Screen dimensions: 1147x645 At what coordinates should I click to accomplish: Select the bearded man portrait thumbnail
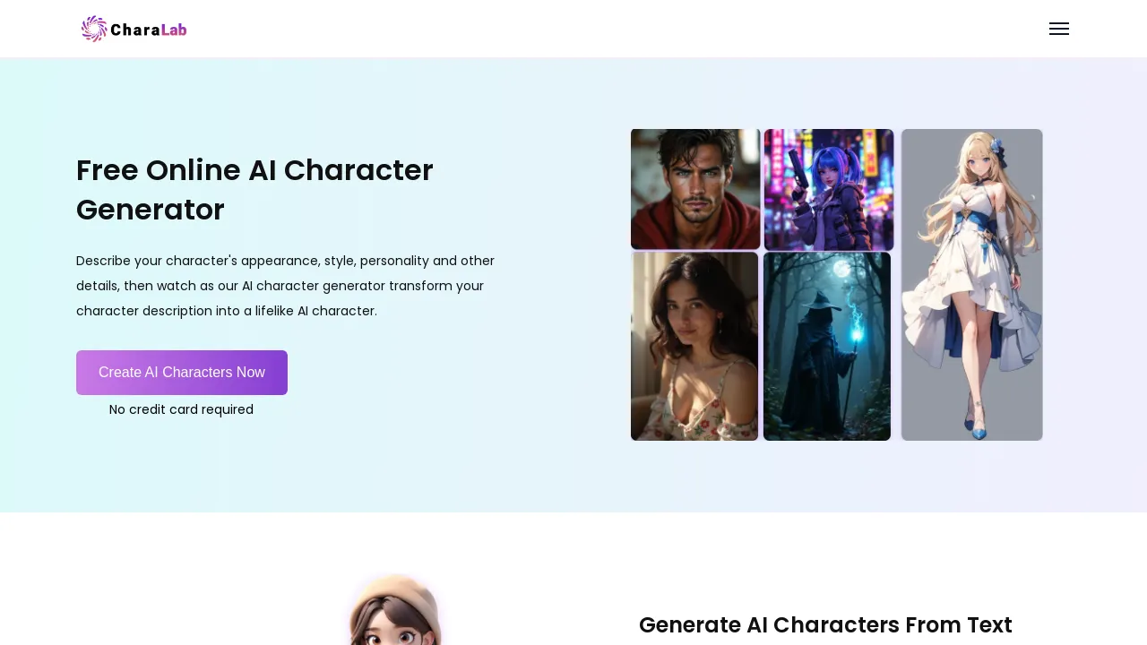[694, 189]
